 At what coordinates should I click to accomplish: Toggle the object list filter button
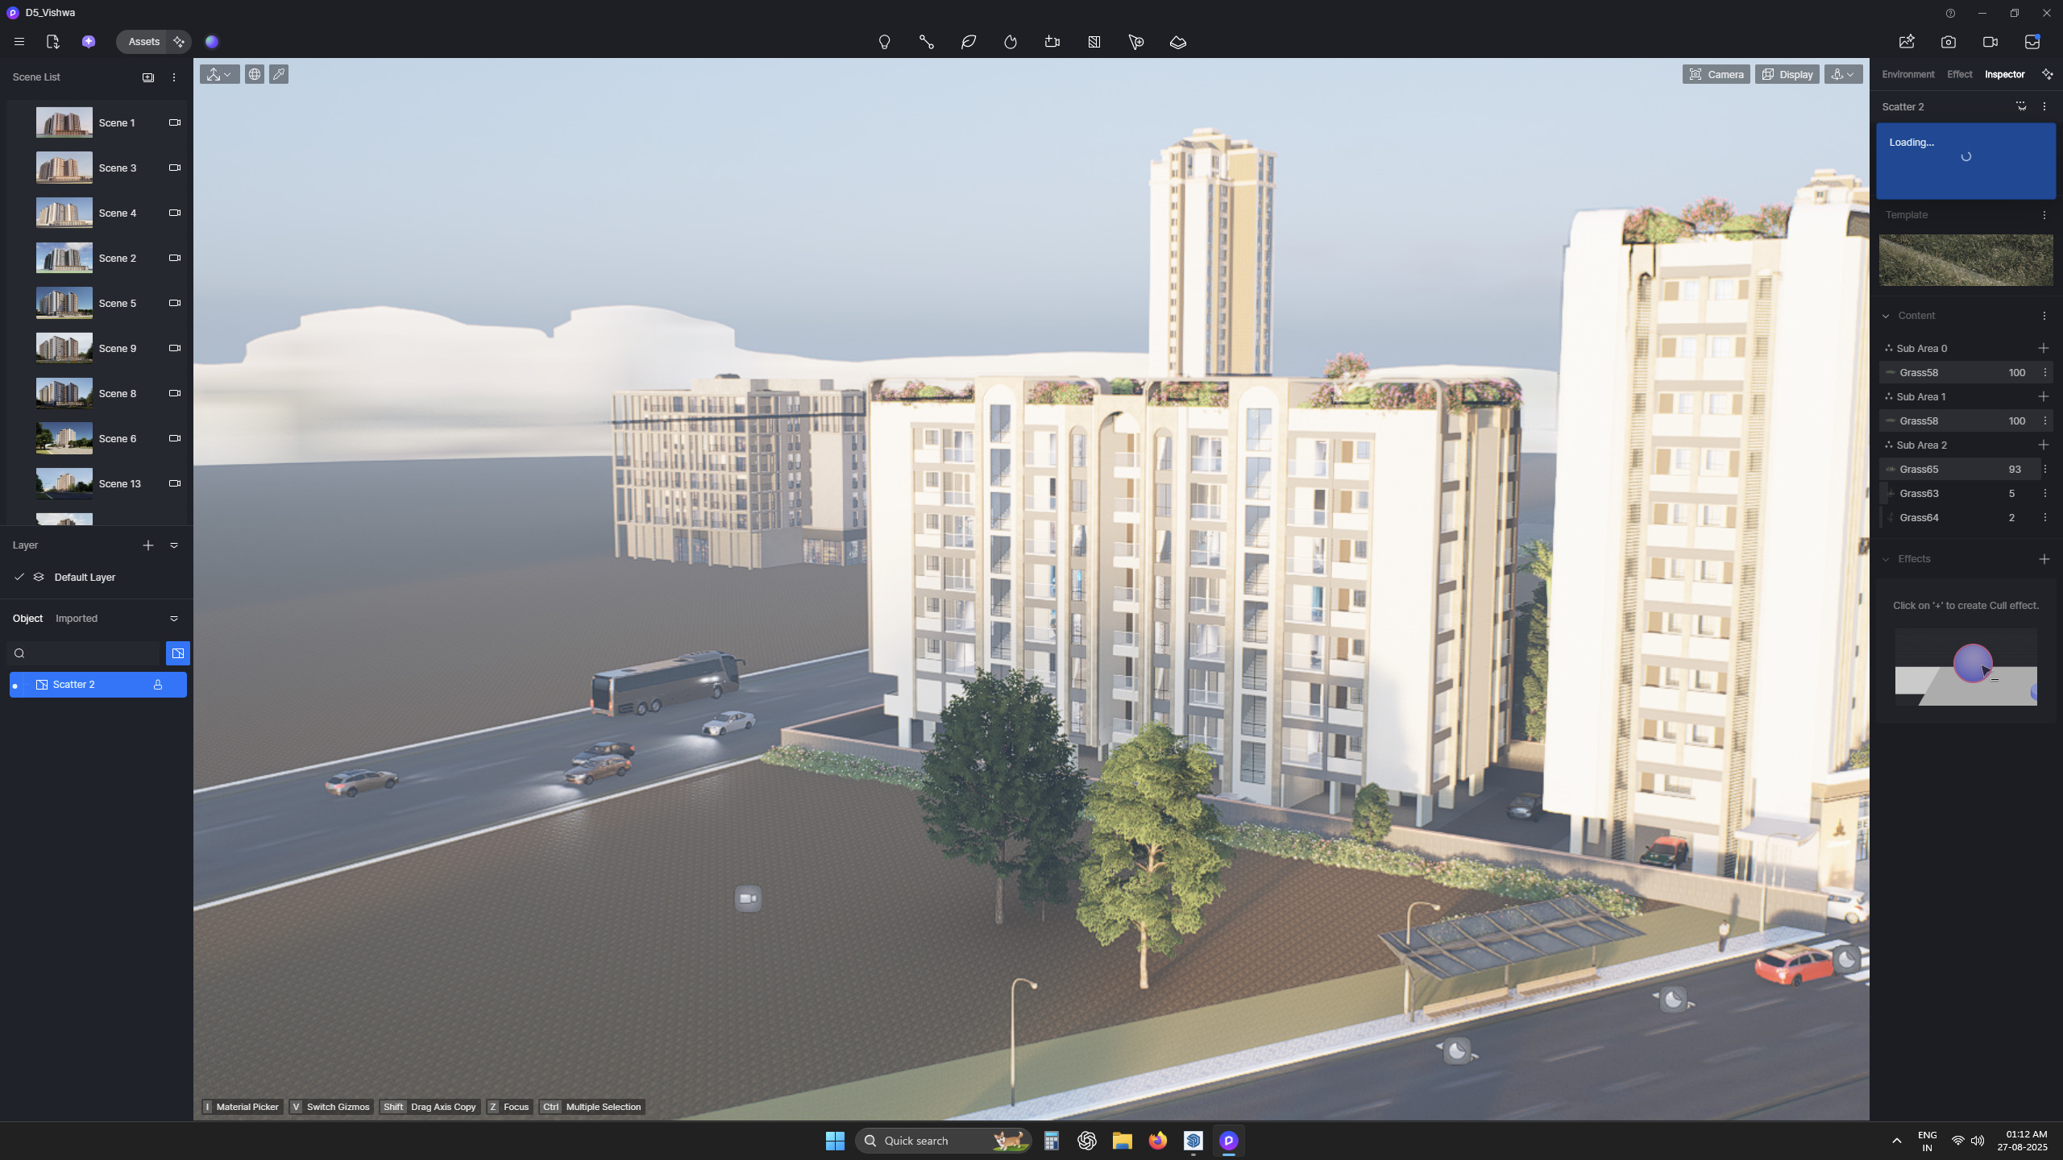coord(177,653)
